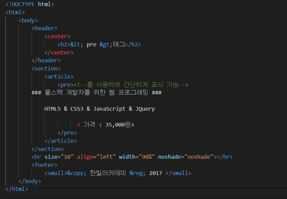Click the noshade="noshade" attribute
Viewport: 287px width, 199px height.
pos(186,157)
